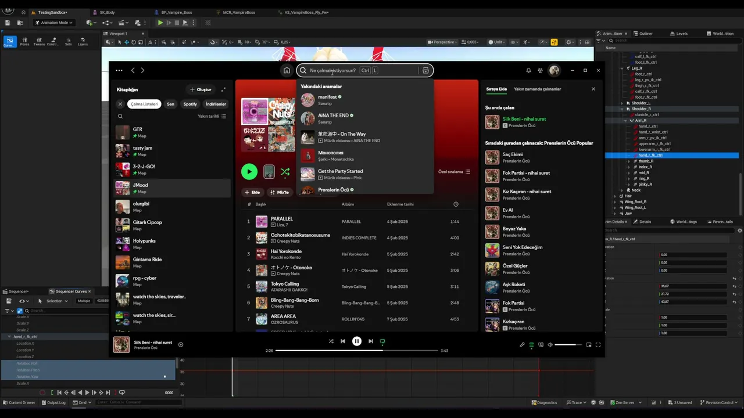
Task: Toggle the Spotify queue panel
Action: (531, 345)
